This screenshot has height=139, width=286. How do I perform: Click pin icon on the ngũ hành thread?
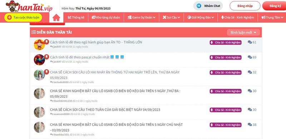coord(47,42)
